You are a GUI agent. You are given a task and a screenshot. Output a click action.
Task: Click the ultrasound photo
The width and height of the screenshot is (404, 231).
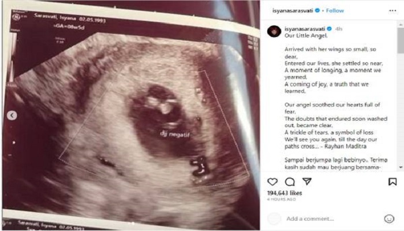131,115
